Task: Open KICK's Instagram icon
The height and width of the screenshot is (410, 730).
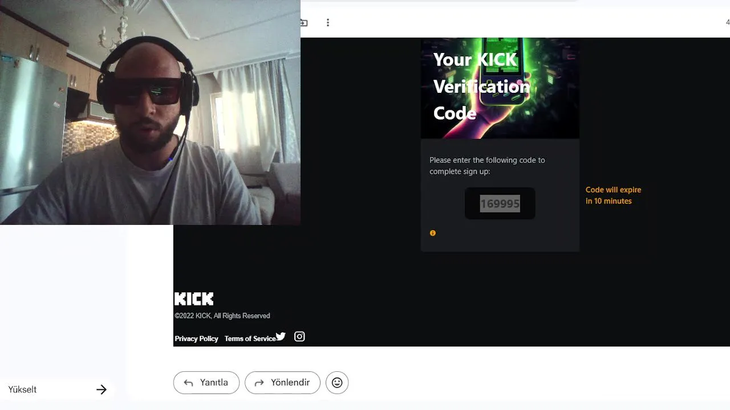Action: [x=299, y=337]
